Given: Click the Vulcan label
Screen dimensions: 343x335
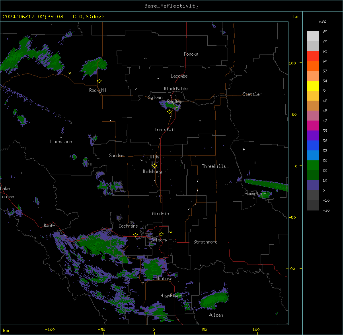Looking at the screenshot, I should click(216, 315).
